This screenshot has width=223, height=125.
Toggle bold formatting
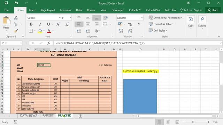click(x=31, y=24)
